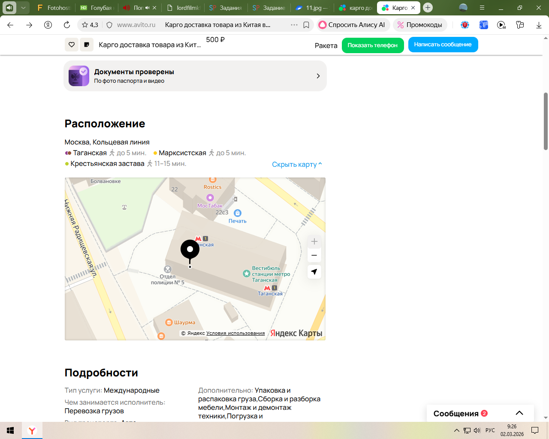
Task: Open the Windows notification center icon
Action: pyautogui.click(x=535, y=430)
